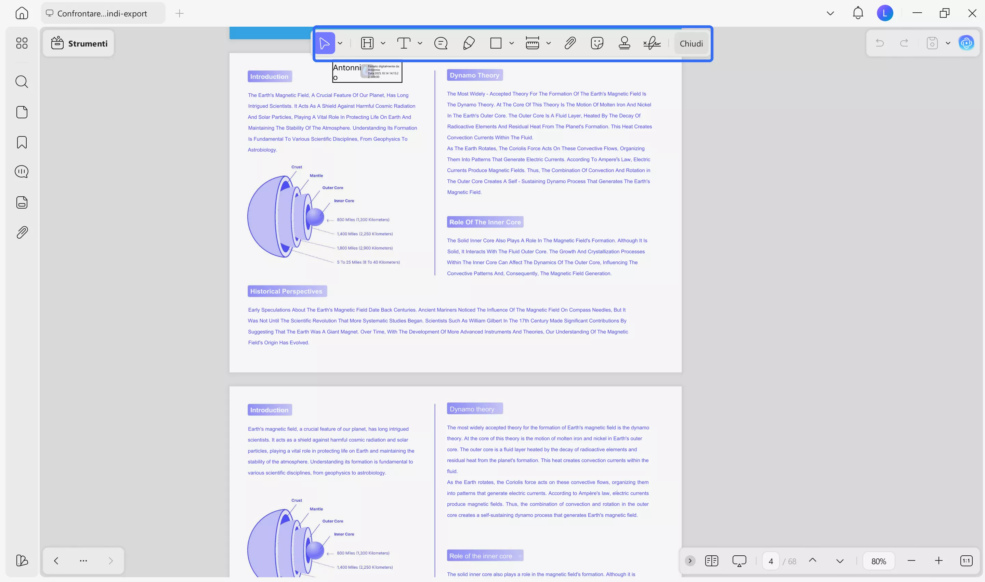Open the search panel in the left sidebar
985x582 pixels.
(22, 82)
